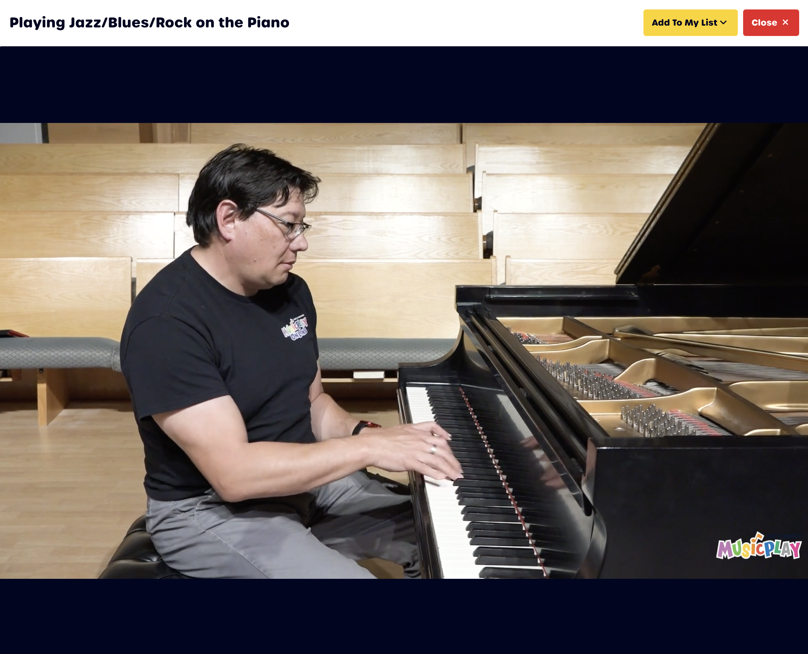Viewport: 808px width, 654px height.
Task: Click the pianist's eyeglasses in the video
Action: pos(284,223)
